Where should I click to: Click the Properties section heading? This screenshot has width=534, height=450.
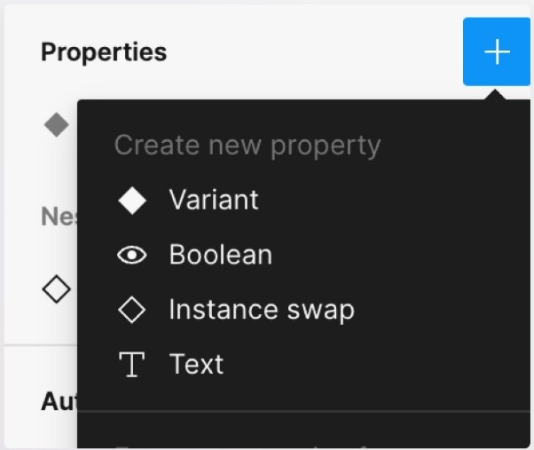tap(104, 52)
